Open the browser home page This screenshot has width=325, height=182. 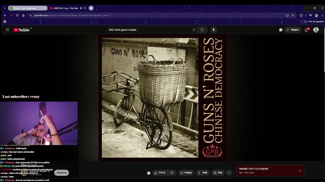click(23, 15)
